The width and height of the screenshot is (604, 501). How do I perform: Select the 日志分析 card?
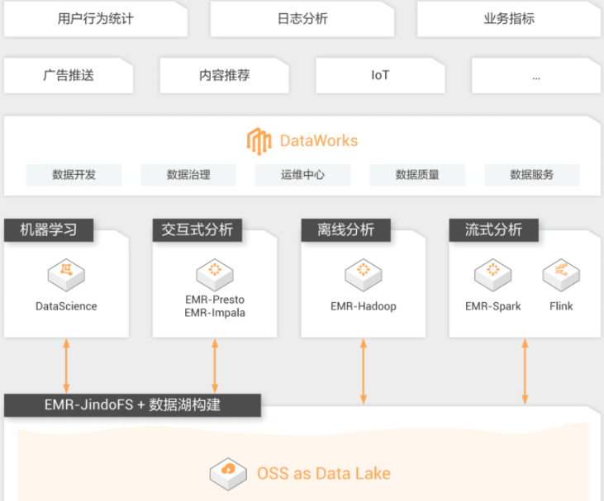302,18
